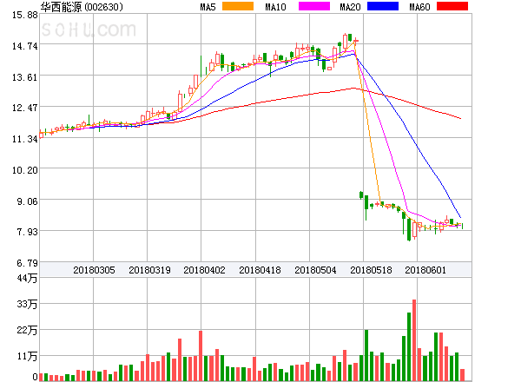Click the 20180504 date label
The image size is (521, 382).
315,270
